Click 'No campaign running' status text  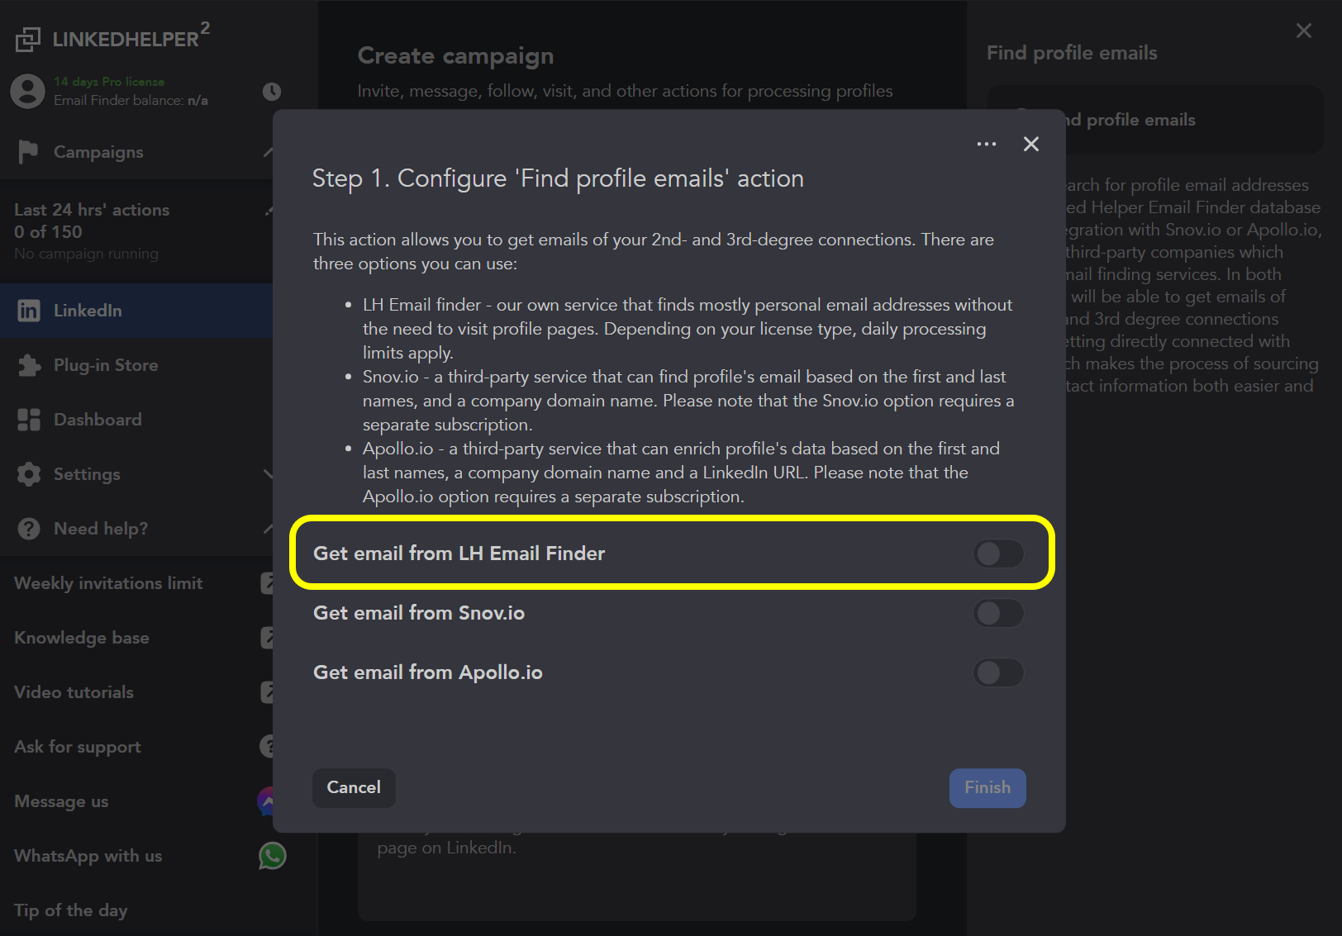click(86, 254)
